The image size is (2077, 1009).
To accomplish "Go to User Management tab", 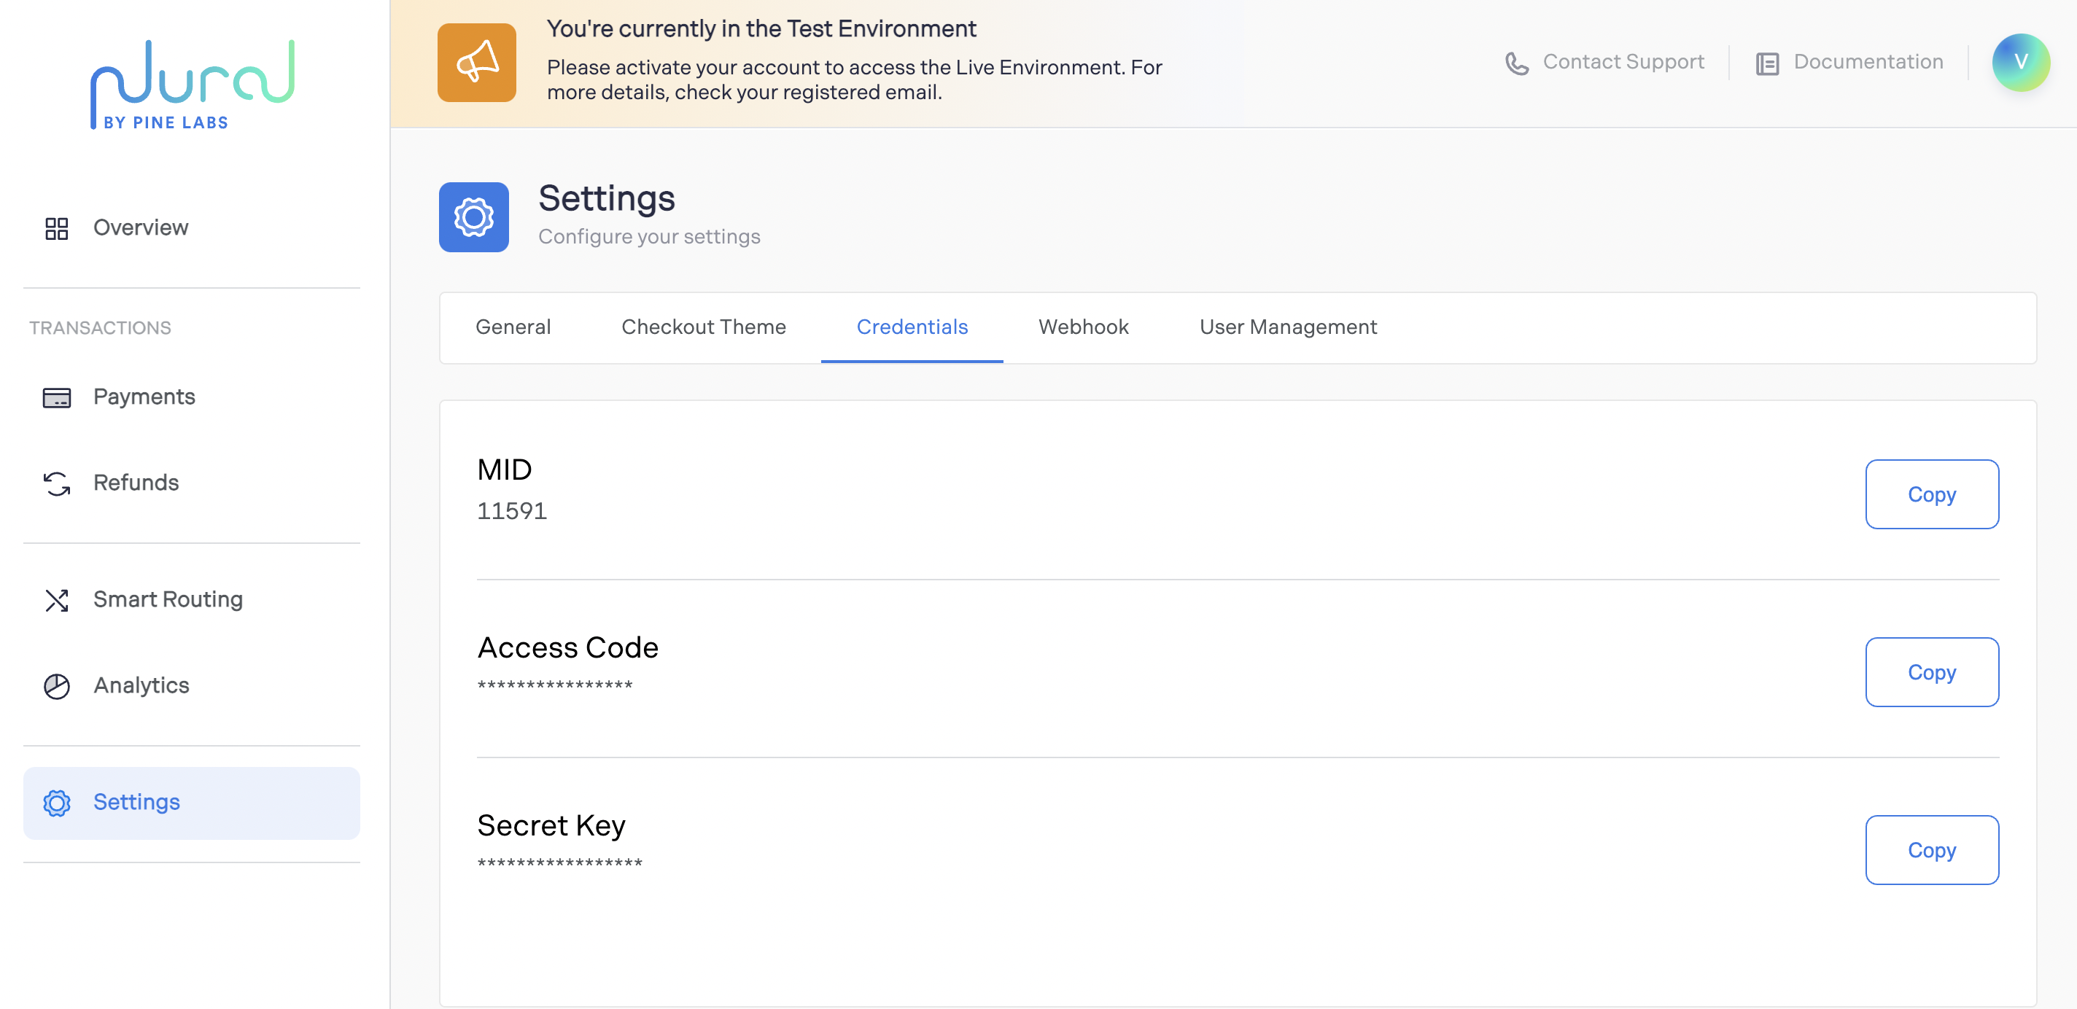I will pos(1288,327).
